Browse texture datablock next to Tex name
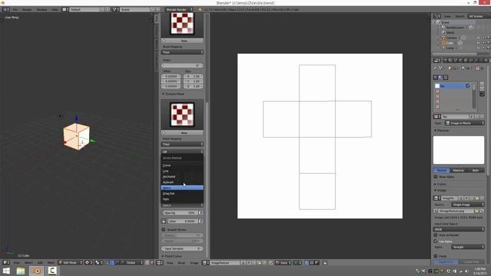Screen dimensions: 491x276 (437, 117)
